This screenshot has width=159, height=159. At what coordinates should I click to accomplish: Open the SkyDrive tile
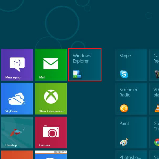coord(17,99)
